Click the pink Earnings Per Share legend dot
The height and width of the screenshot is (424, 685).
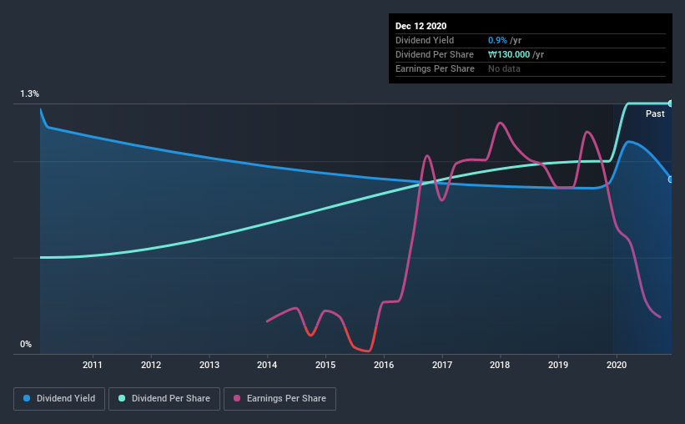click(x=237, y=398)
